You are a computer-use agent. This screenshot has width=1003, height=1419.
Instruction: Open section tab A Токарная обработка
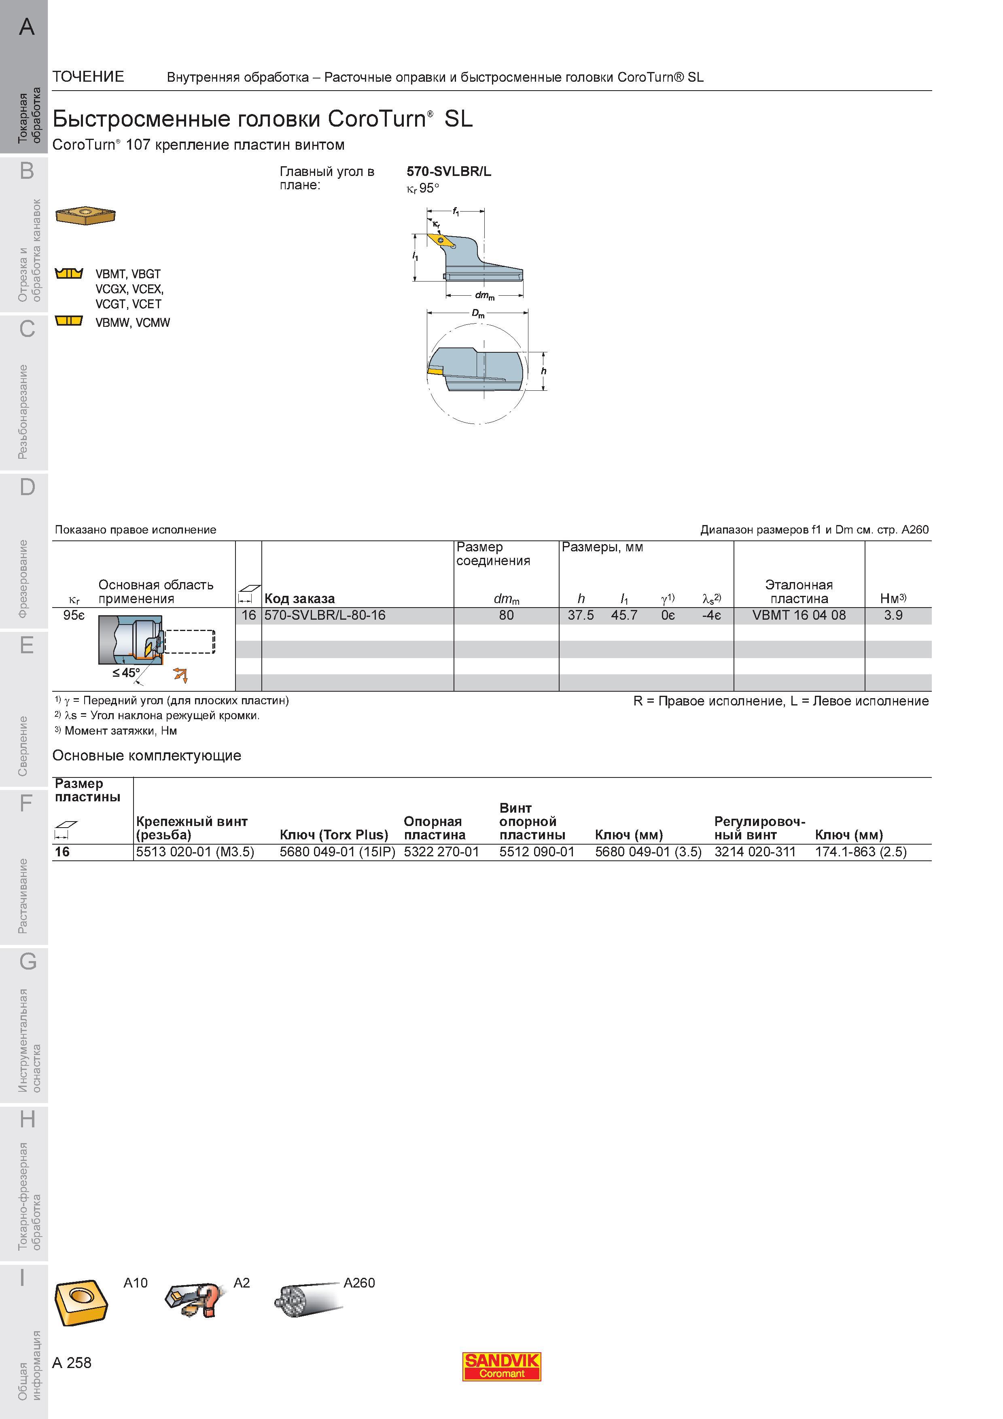click(x=23, y=77)
